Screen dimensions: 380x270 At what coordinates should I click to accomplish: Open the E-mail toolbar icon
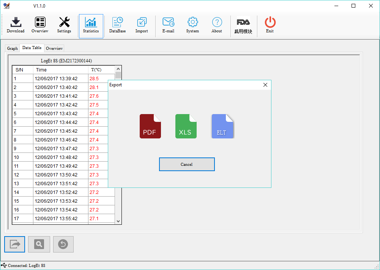[168, 25]
